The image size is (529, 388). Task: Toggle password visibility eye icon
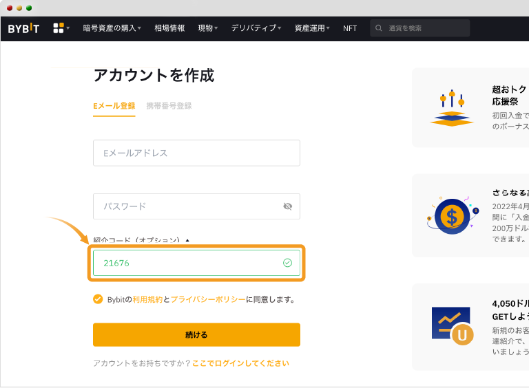pyautogui.click(x=287, y=206)
